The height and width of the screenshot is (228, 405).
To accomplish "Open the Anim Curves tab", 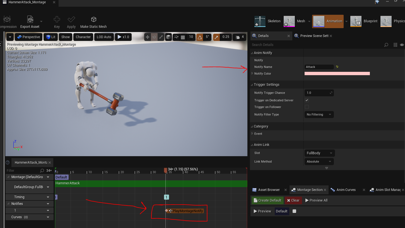I will [x=346, y=190].
